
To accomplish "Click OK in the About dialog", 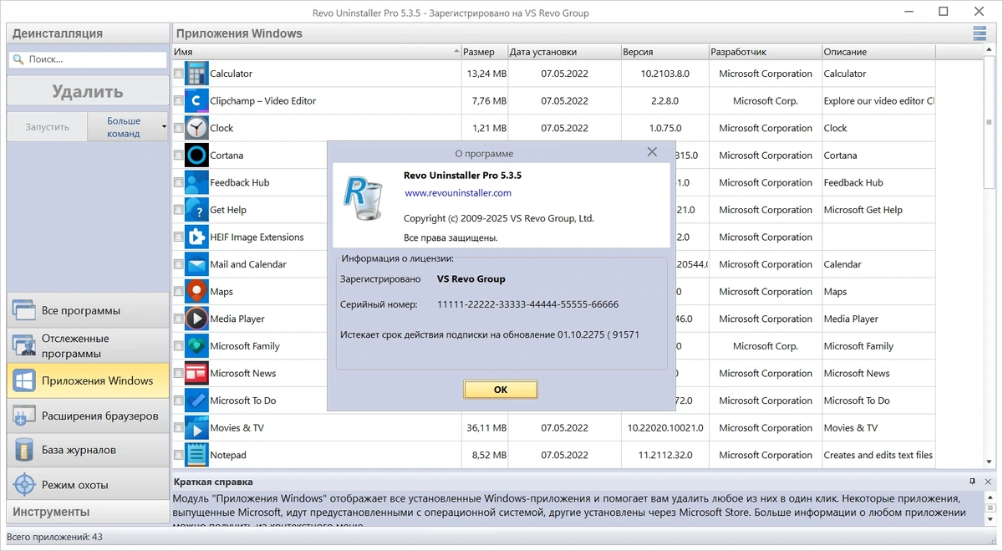I will point(500,390).
